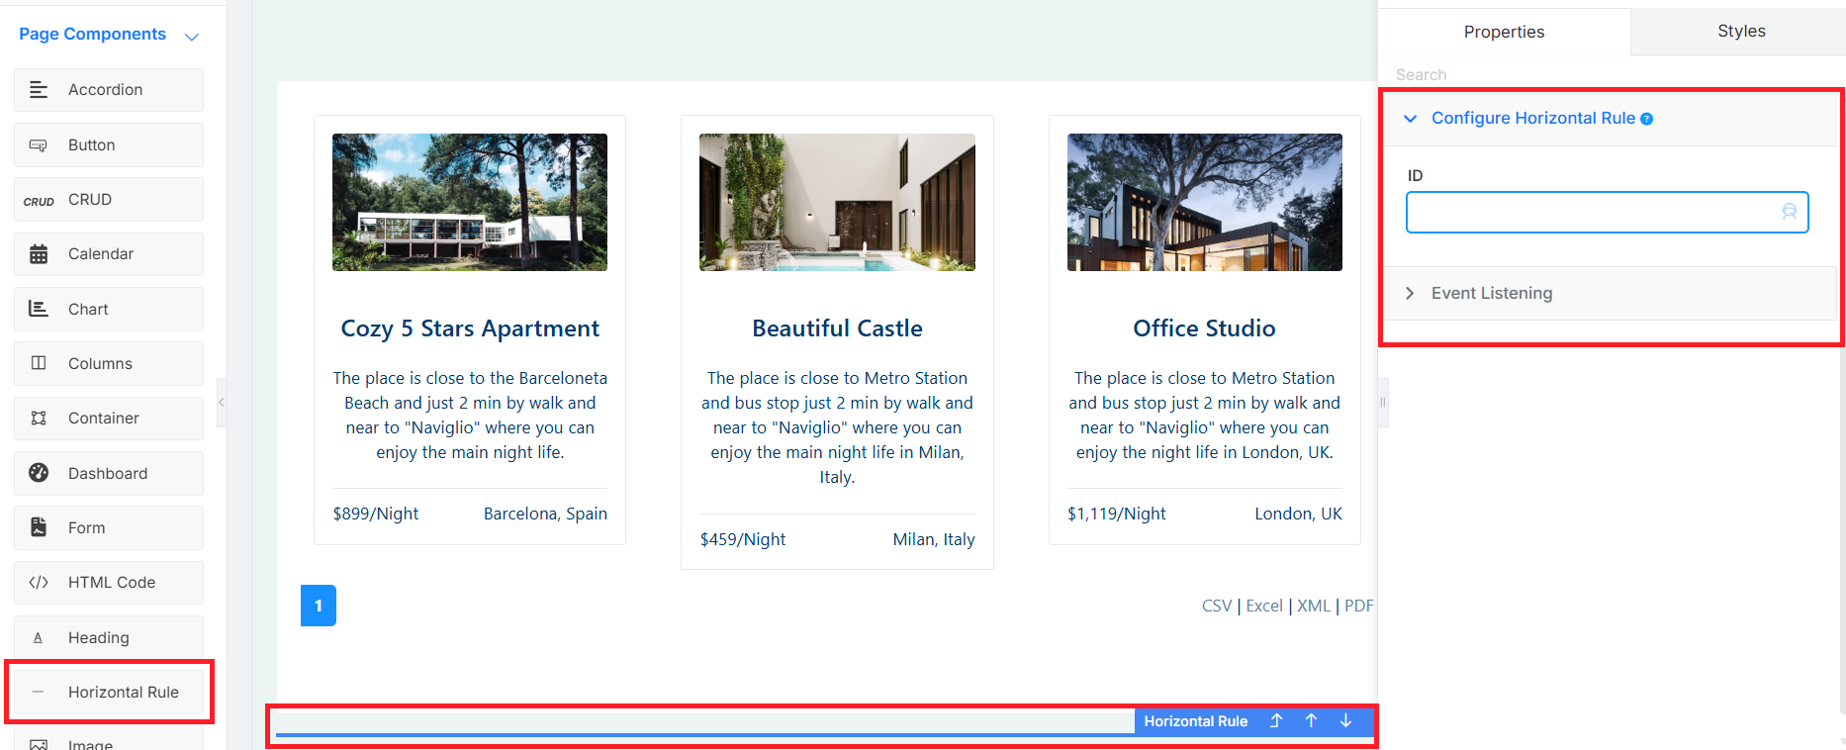This screenshot has height=750, width=1846.
Task: Select the Accordion component
Action: pyautogui.click(x=109, y=90)
